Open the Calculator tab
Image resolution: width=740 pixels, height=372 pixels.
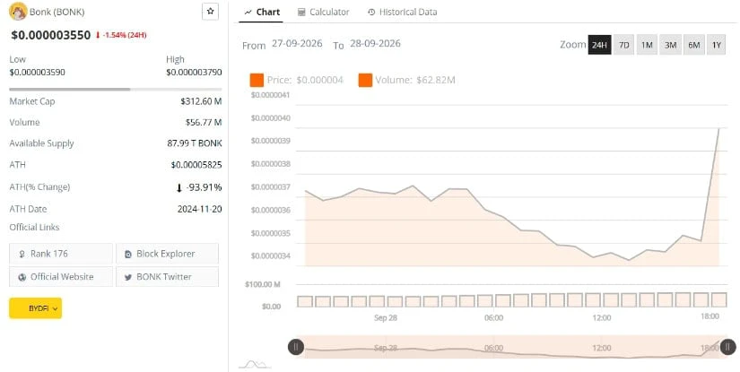323,13
